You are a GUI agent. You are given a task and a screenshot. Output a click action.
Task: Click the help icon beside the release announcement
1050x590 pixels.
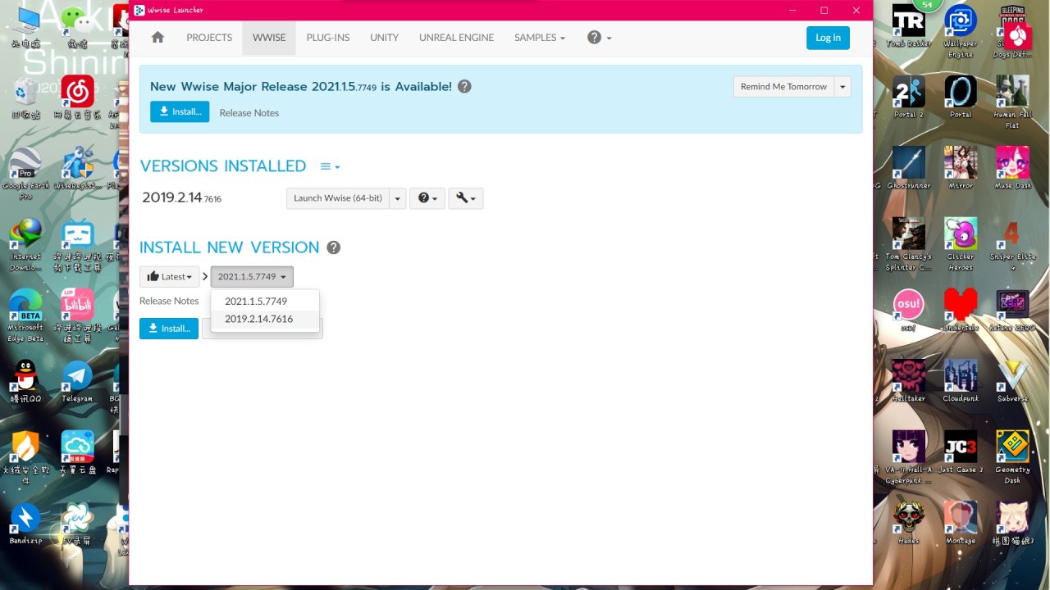[x=464, y=86]
